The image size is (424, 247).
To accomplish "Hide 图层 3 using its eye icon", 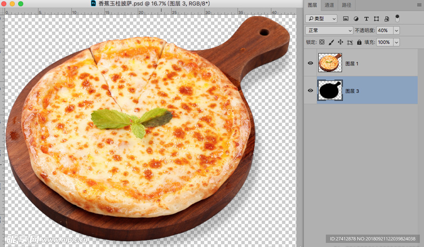I will click(311, 90).
